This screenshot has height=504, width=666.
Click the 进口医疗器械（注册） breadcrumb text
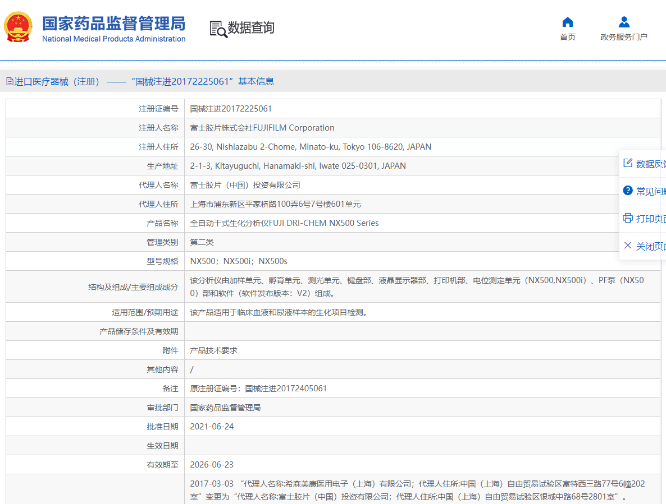pos(57,81)
